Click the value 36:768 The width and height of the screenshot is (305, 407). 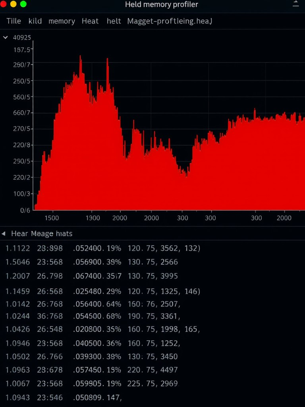pos(50,316)
